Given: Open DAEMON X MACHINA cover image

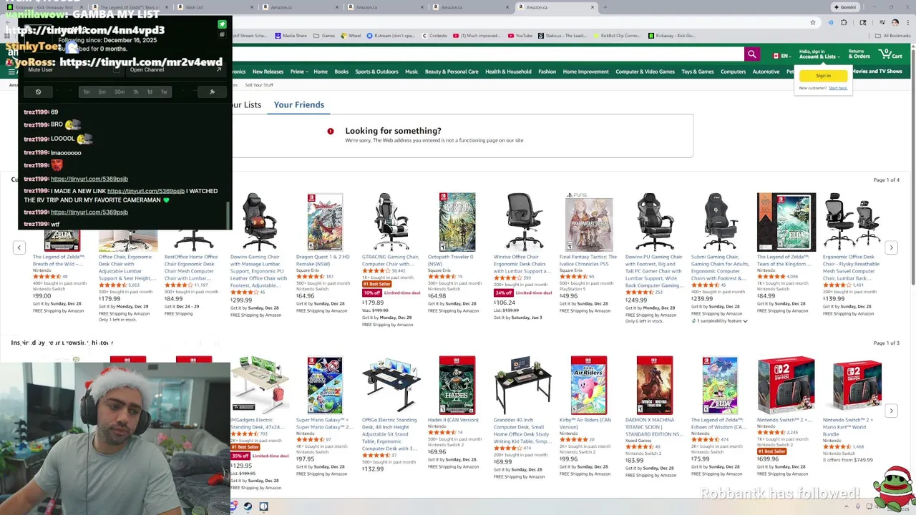Looking at the screenshot, I should click(x=654, y=385).
